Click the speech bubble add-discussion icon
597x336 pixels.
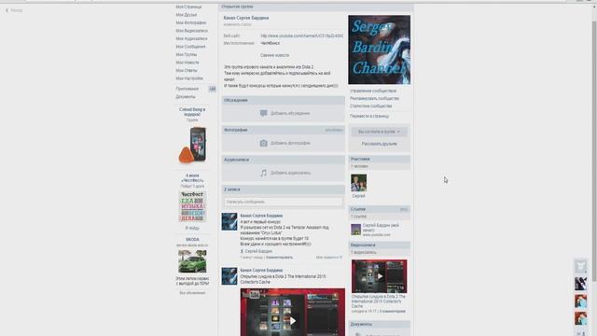[x=263, y=113]
